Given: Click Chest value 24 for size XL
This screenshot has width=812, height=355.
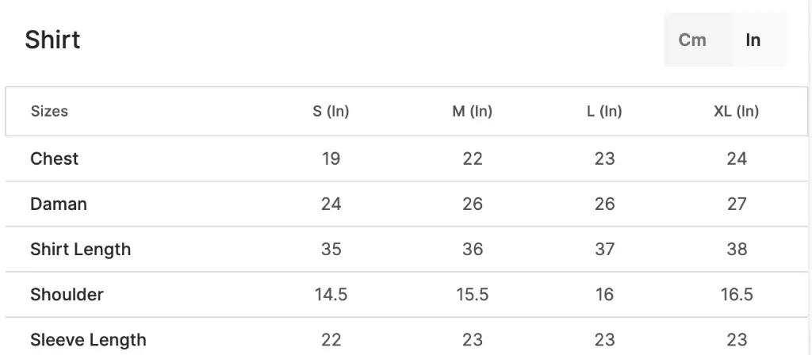Looking at the screenshot, I should click(x=737, y=158).
